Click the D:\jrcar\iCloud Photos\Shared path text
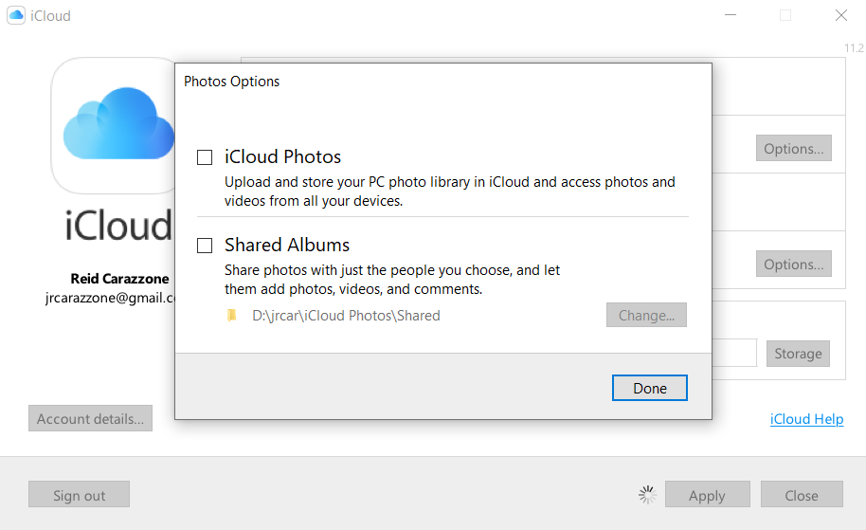 (x=346, y=316)
